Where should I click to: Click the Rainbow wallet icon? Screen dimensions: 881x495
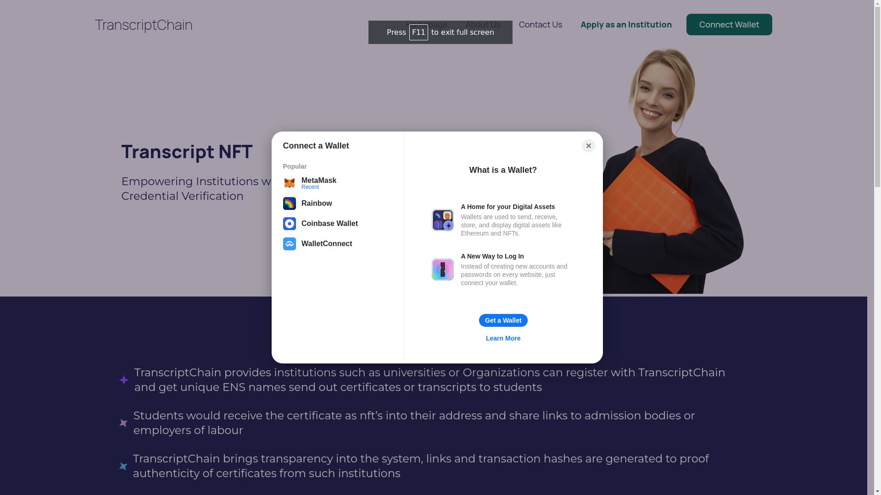click(289, 203)
